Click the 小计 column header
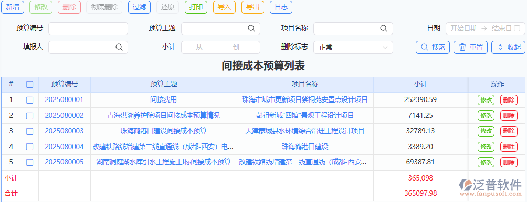This screenshot has width=527, height=202. [420, 84]
